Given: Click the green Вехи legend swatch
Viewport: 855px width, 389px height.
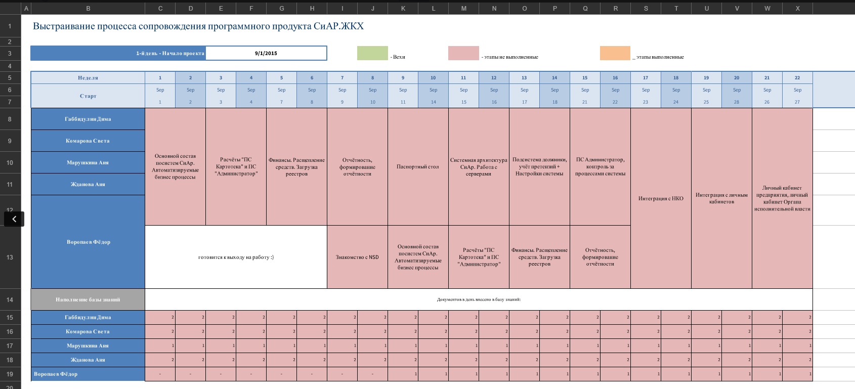Looking at the screenshot, I should coord(372,53).
